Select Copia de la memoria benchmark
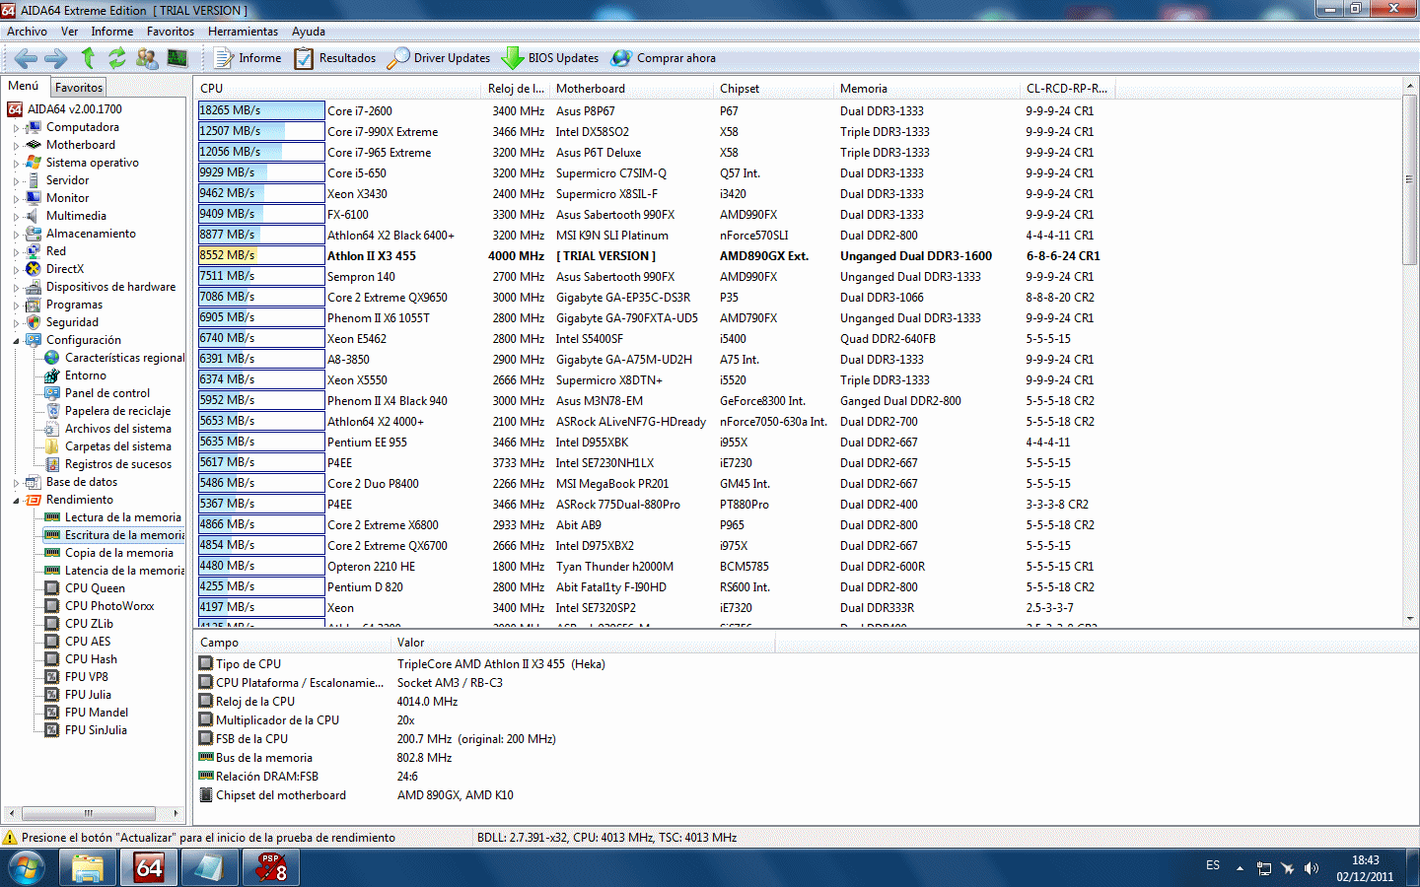 pos(118,553)
